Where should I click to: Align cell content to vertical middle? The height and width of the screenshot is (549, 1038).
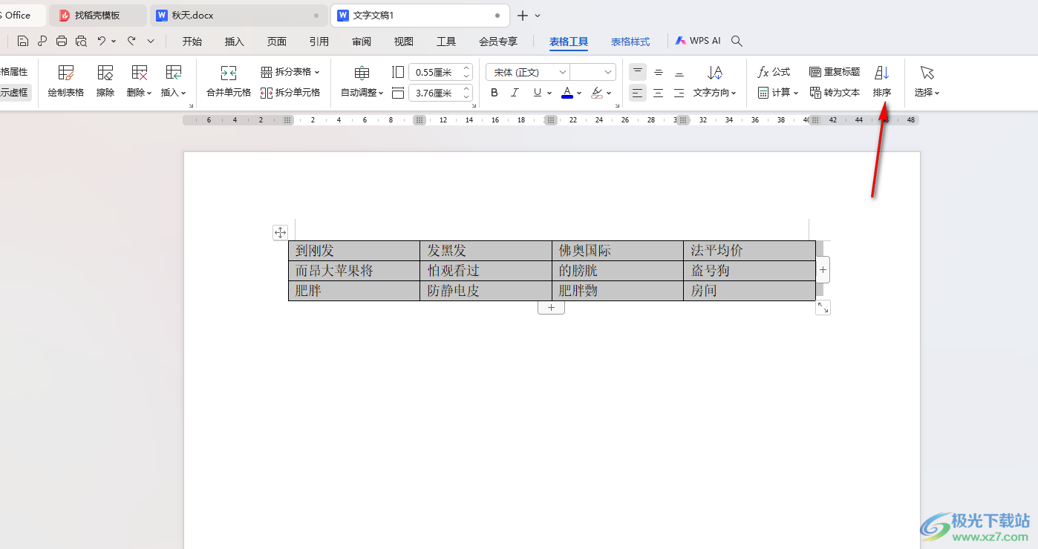click(659, 72)
